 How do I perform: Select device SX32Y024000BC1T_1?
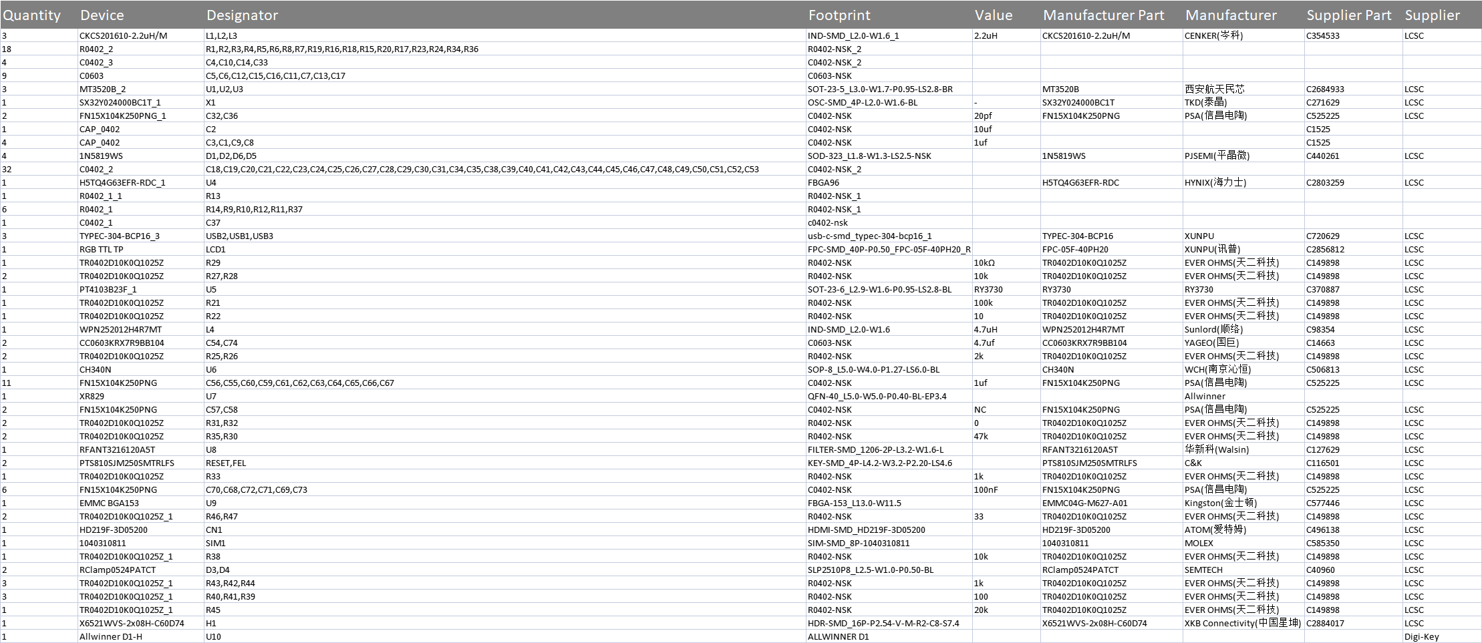(120, 102)
